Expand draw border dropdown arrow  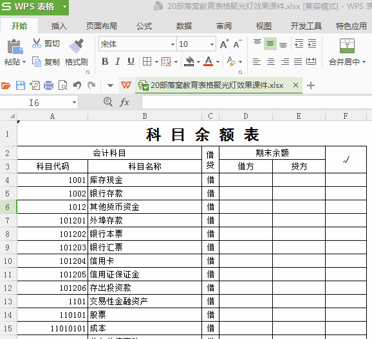(x=176, y=62)
